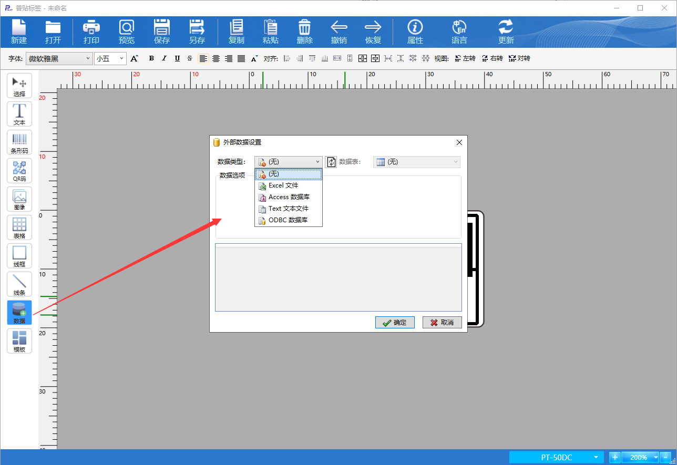The width and height of the screenshot is (677, 465).
Task: Select the 文本 text tool
Action: click(19, 114)
